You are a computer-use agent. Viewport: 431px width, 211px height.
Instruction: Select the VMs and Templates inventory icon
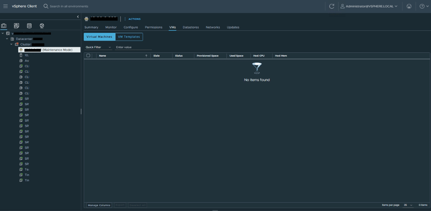[16, 26]
